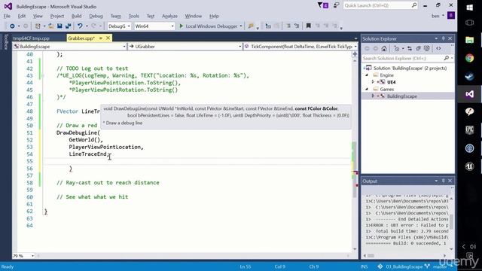Toggle auto-hide pin on Solution Explorer panel
Screen dimensions: 482x271
[x=443, y=38]
